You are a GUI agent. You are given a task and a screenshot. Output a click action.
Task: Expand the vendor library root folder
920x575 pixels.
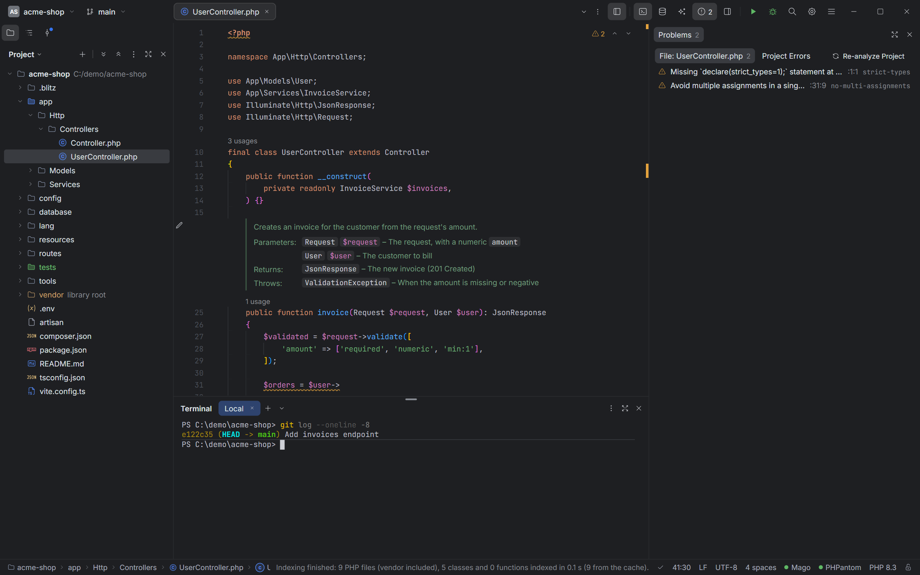click(x=20, y=295)
